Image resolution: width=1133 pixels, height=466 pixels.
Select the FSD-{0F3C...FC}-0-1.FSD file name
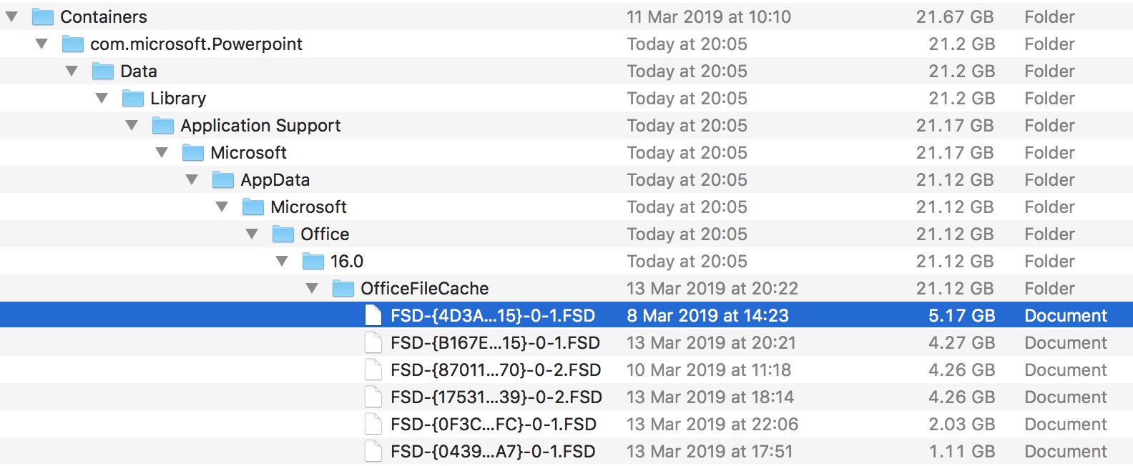pyautogui.click(x=494, y=424)
